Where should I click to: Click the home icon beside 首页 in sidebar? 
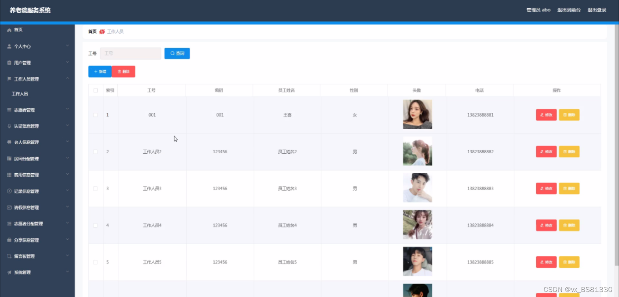[x=9, y=30]
